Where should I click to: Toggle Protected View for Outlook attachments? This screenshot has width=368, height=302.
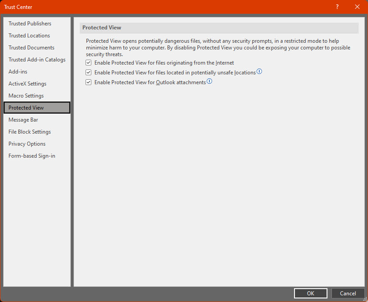pyautogui.click(x=88, y=82)
